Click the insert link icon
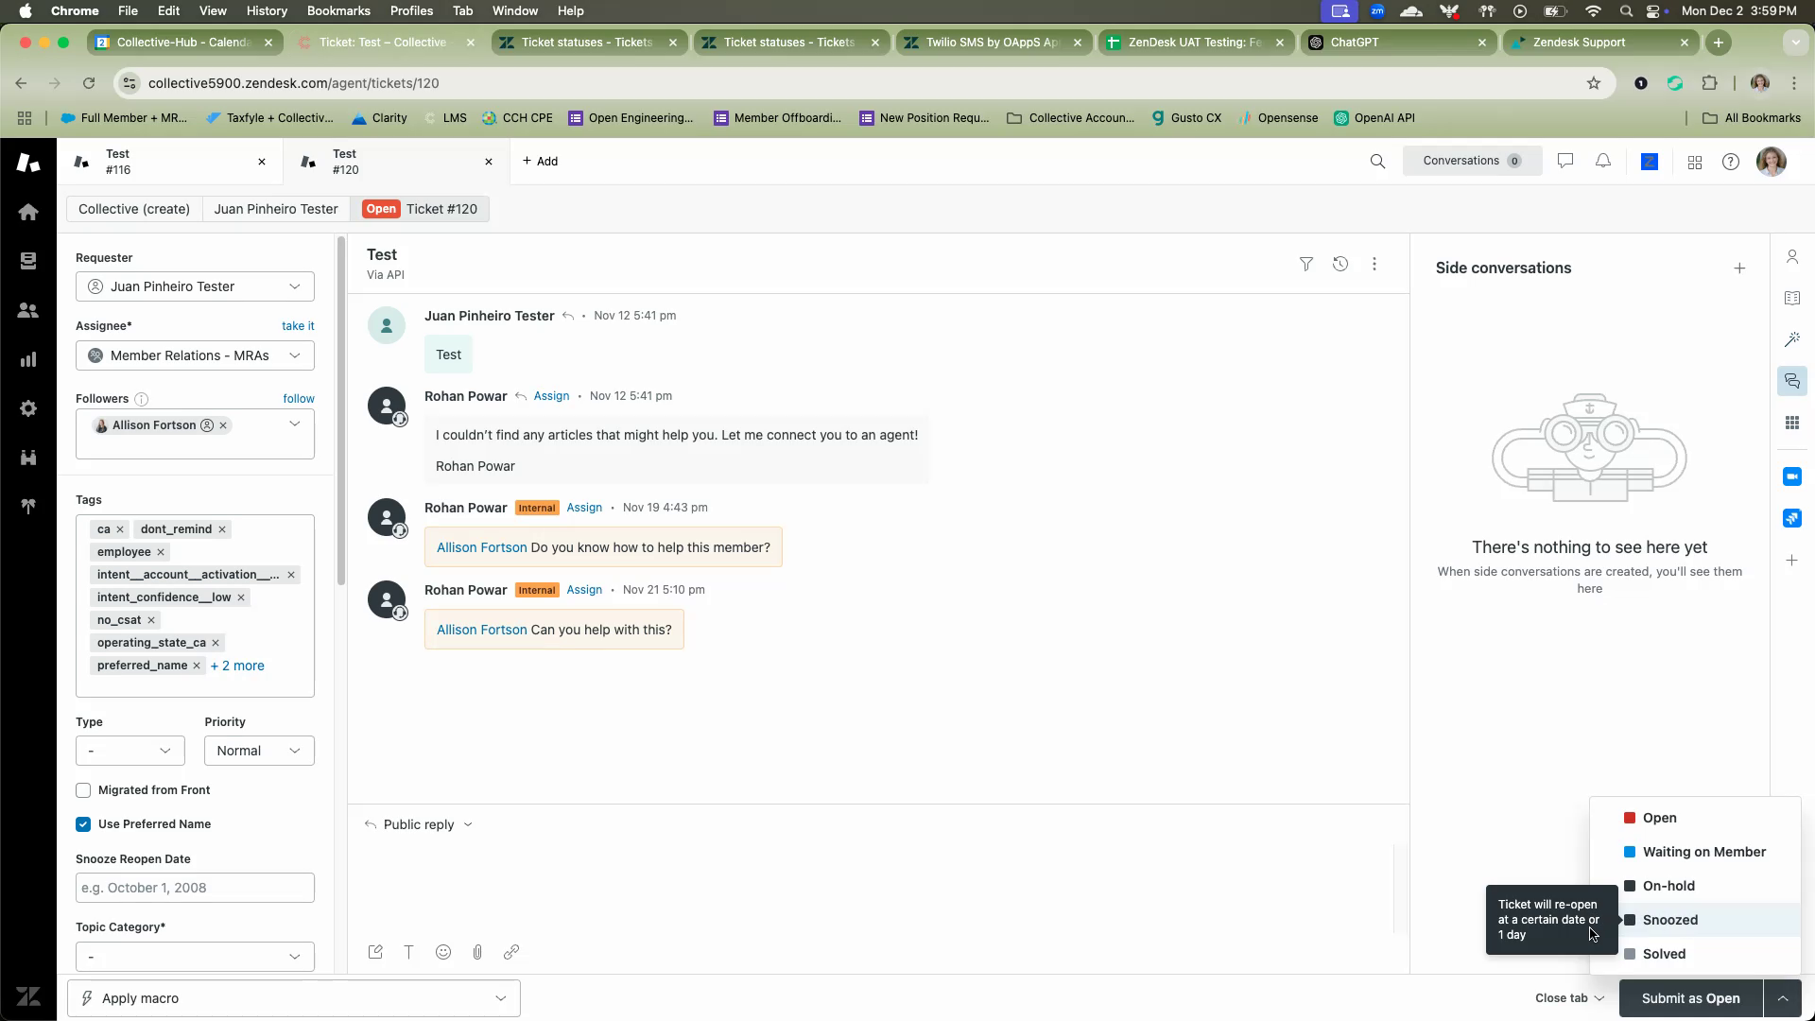1815x1021 pixels. (511, 952)
